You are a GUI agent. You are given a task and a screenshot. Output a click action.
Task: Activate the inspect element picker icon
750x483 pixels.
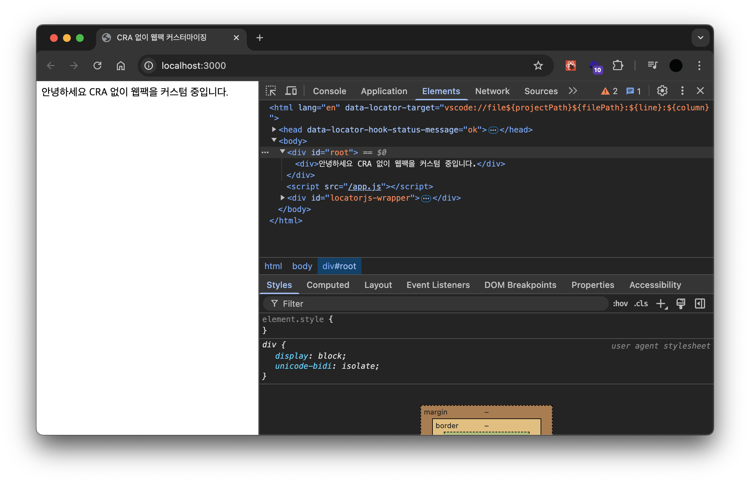click(270, 91)
